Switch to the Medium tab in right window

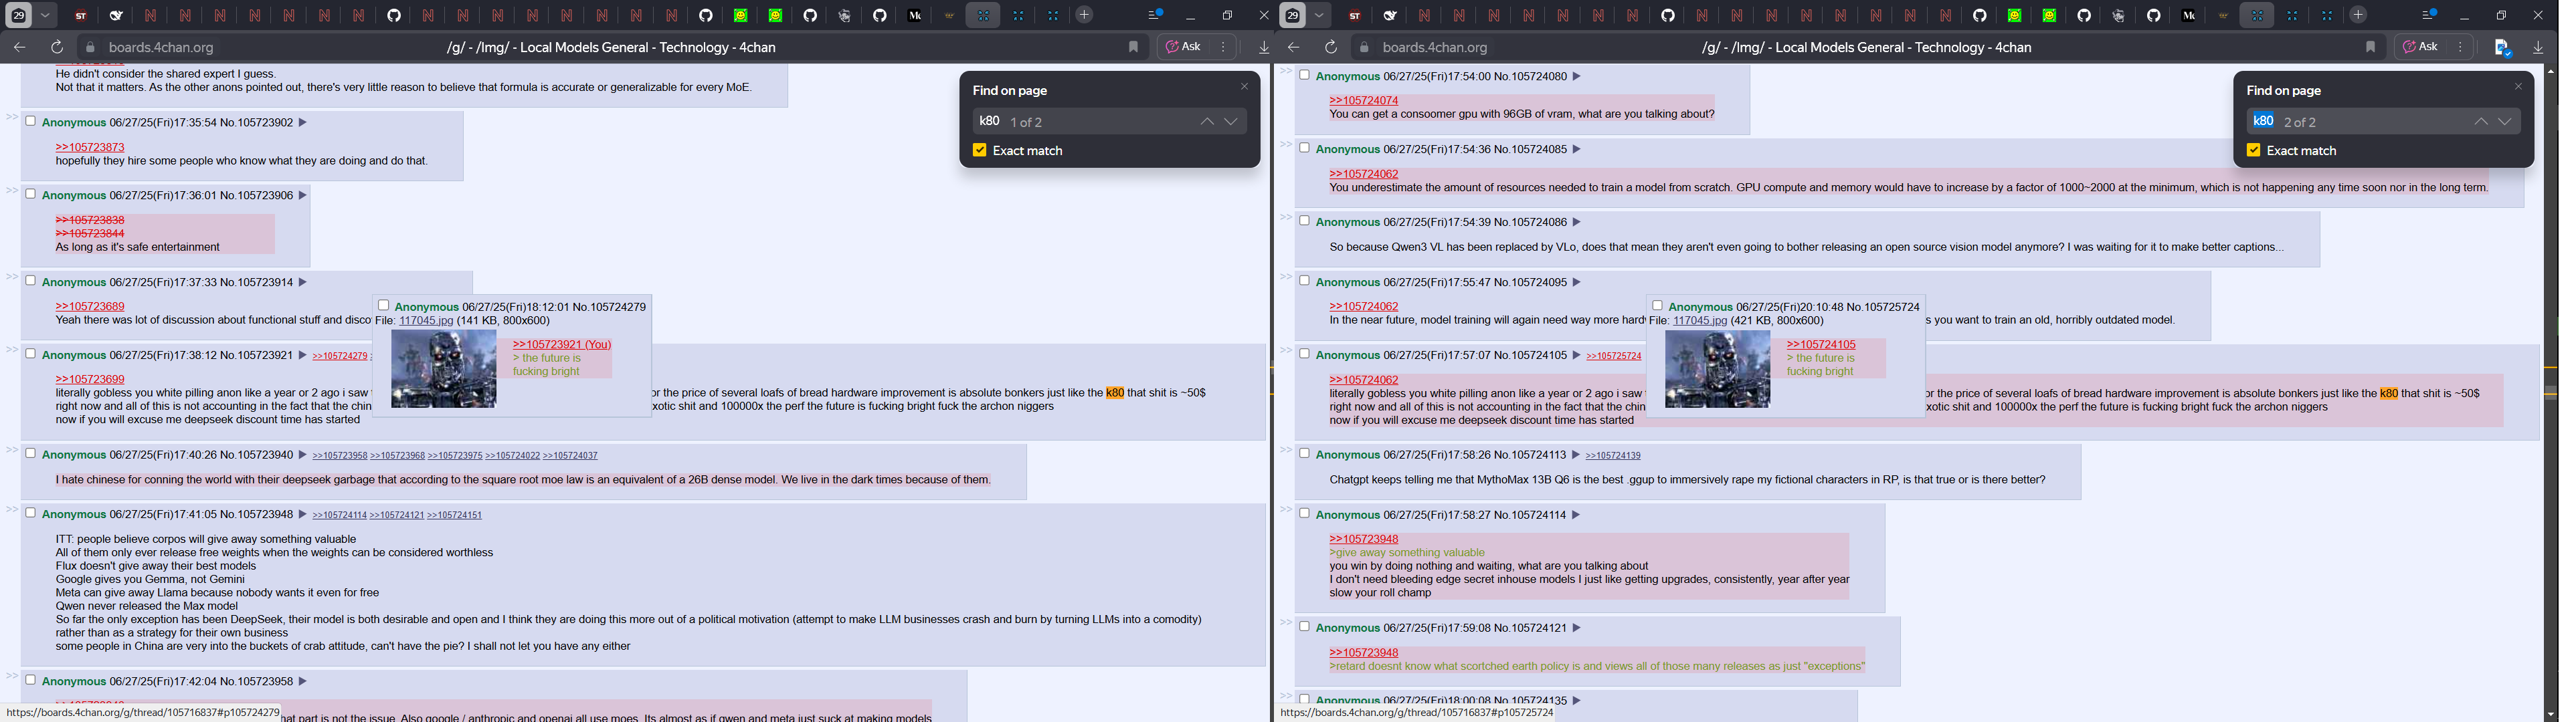tap(2188, 15)
